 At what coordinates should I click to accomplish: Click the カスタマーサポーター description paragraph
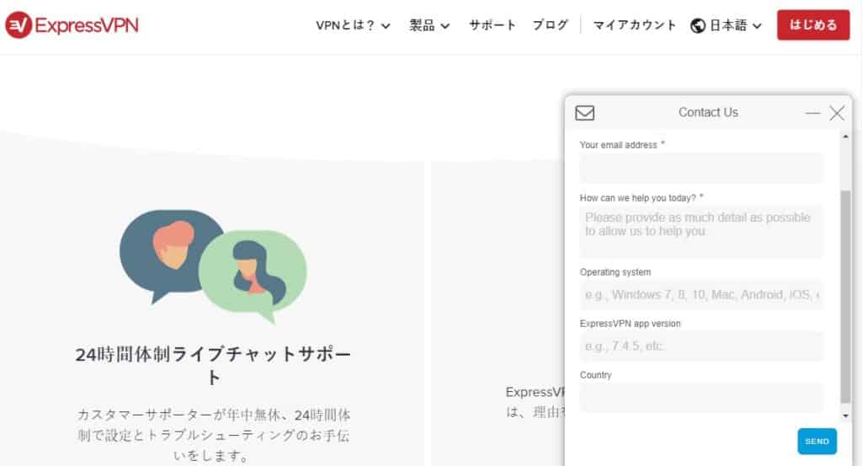213,435
